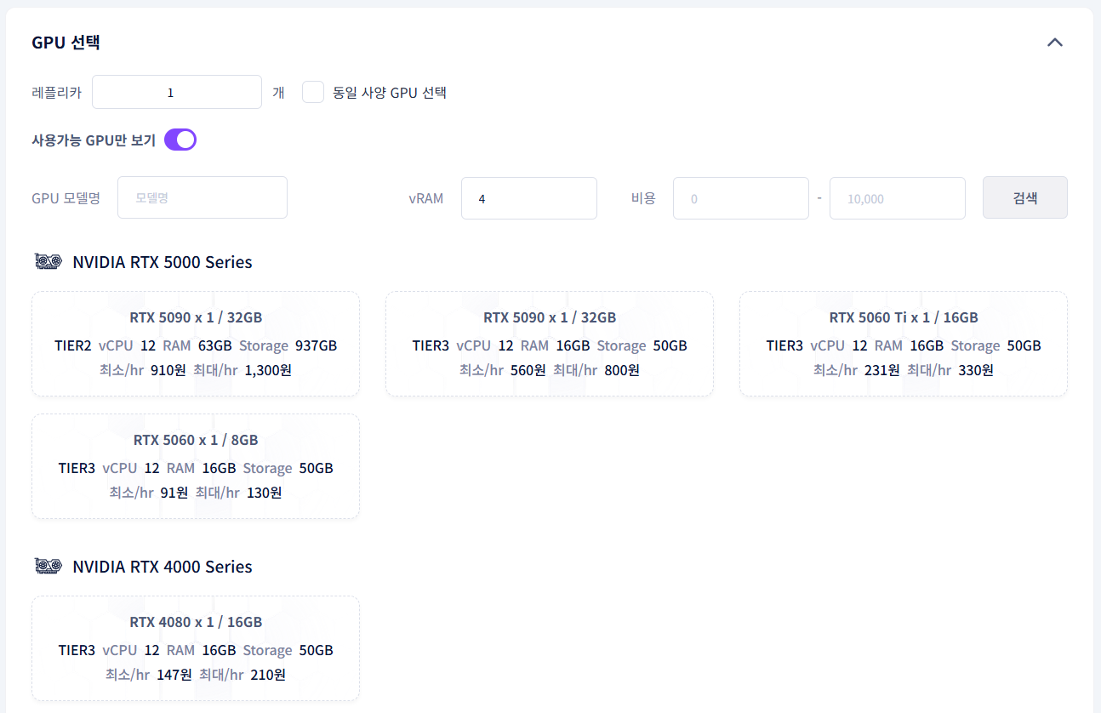Click the 검색 button
The width and height of the screenshot is (1101, 713).
click(x=1025, y=197)
